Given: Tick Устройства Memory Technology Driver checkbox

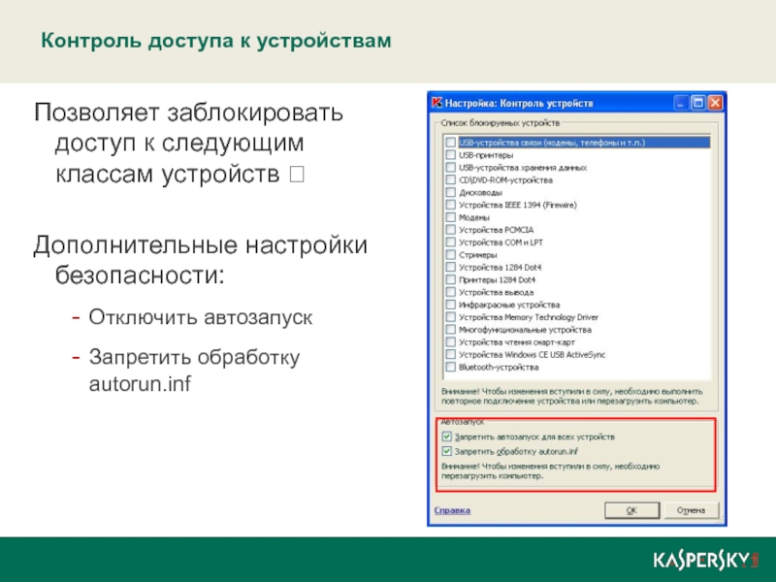Looking at the screenshot, I should click(x=450, y=317).
